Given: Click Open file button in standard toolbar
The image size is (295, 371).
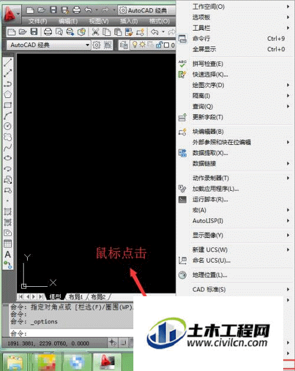Looking at the screenshot, I should click(x=22, y=32).
